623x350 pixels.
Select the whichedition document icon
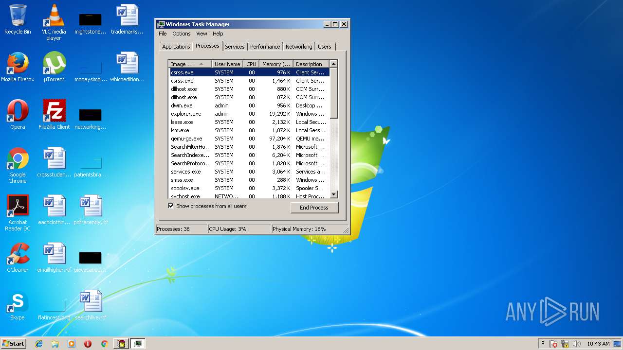click(x=127, y=67)
